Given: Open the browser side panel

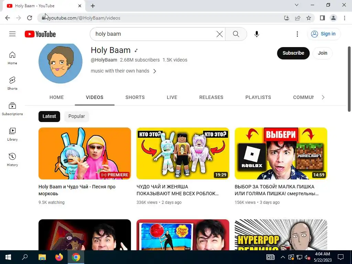Looking at the screenshot, I should click(x=322, y=18).
